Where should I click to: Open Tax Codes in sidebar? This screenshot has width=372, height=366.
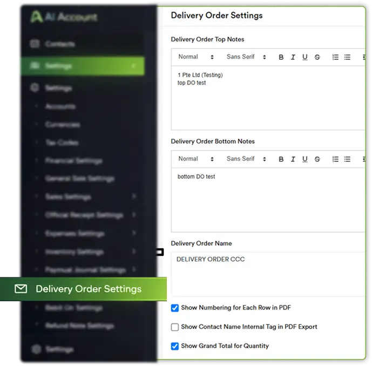[x=62, y=143]
